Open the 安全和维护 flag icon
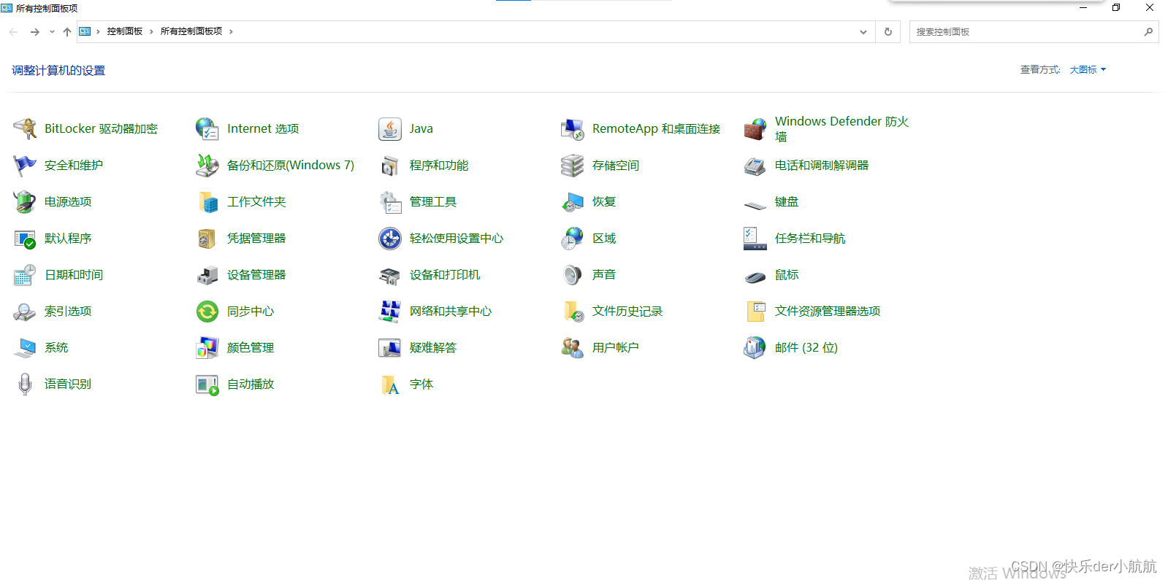1168x580 pixels. click(x=25, y=166)
